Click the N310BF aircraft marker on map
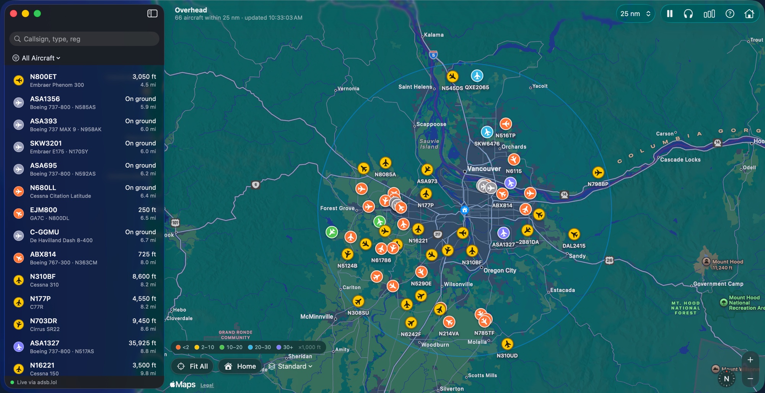 pos(472,251)
